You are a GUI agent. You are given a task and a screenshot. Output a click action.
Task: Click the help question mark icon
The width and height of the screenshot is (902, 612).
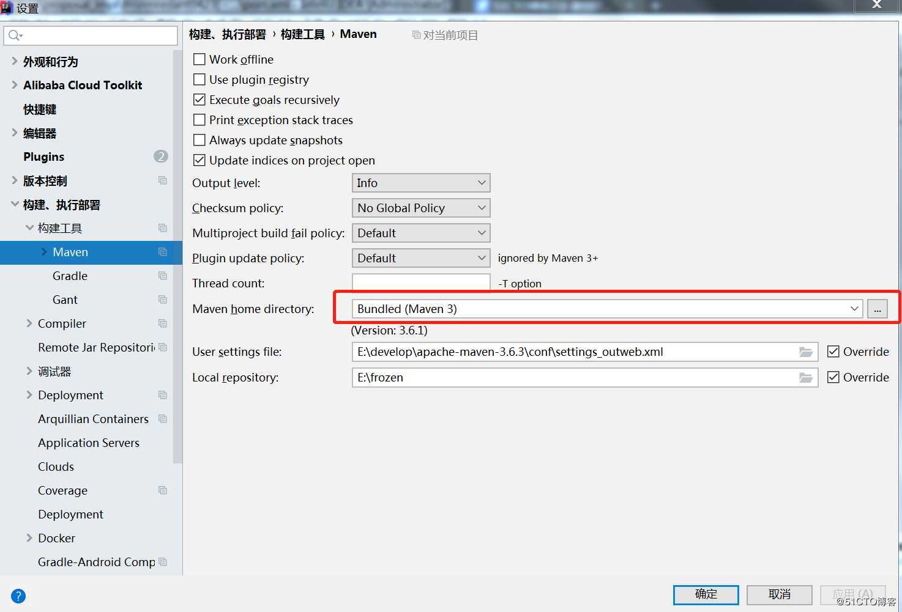click(x=18, y=595)
